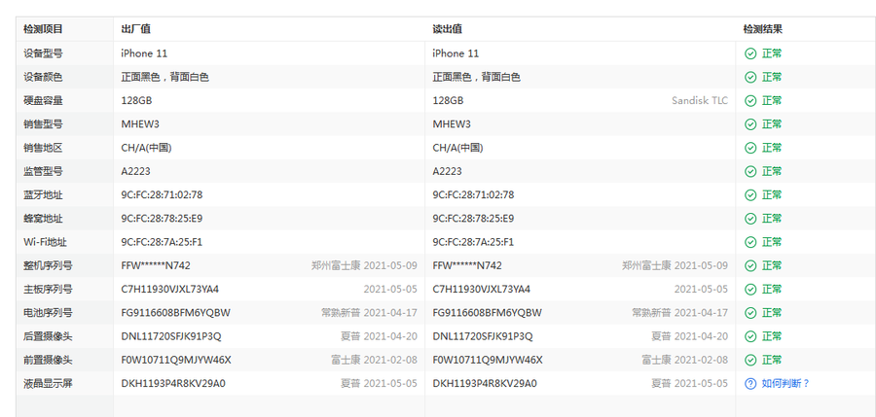
Task: Click front camera serial F0W10711Q9MJYW46X in 读出值 column
Action: (x=488, y=360)
